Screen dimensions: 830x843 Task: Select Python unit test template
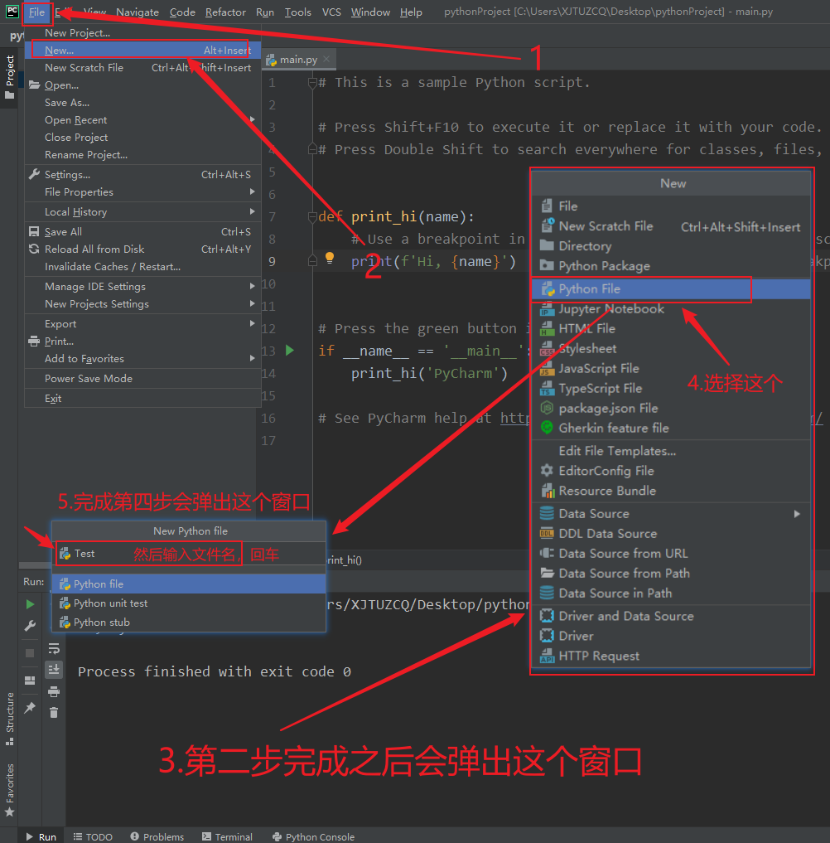click(x=189, y=603)
